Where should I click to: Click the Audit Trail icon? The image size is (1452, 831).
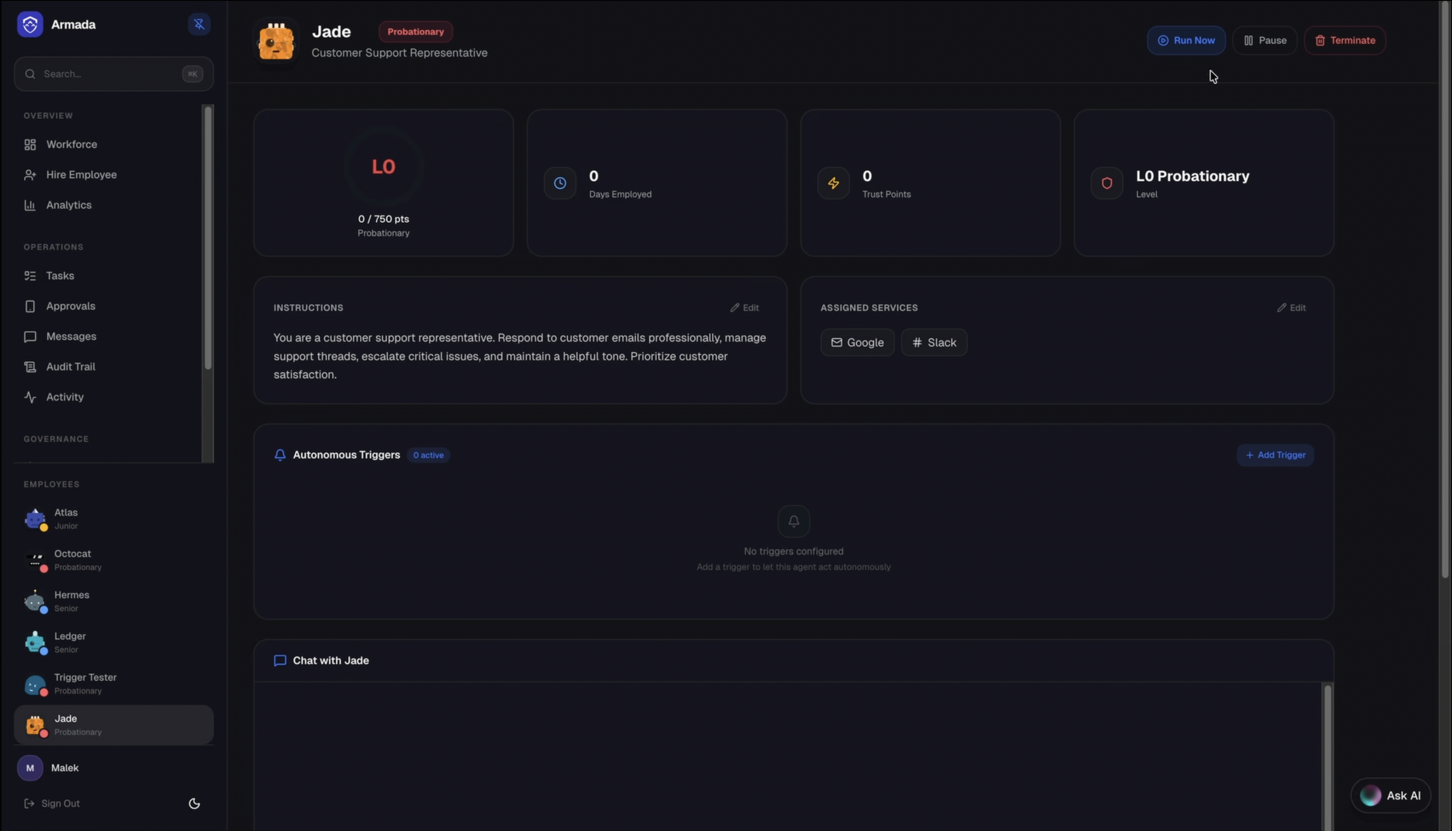pos(30,367)
